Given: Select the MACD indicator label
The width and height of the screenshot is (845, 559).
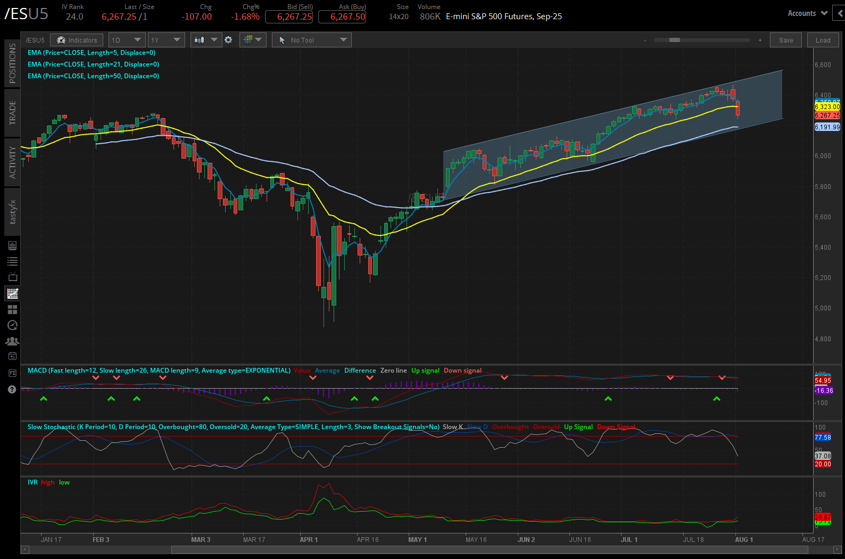Looking at the screenshot, I should (x=159, y=371).
